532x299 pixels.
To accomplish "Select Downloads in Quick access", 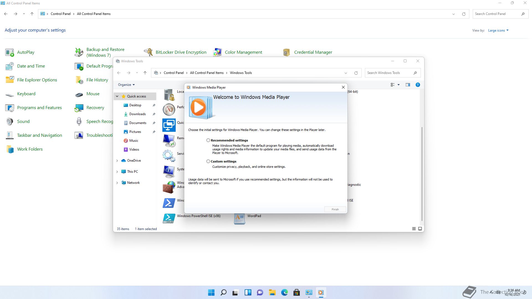I will [x=137, y=114].
